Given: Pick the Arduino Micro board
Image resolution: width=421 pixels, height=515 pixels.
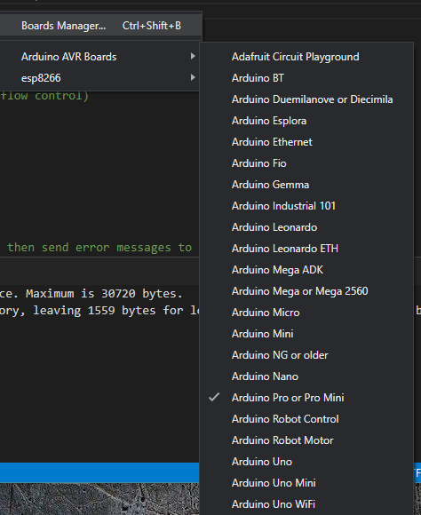Looking at the screenshot, I should [x=306, y=313].
